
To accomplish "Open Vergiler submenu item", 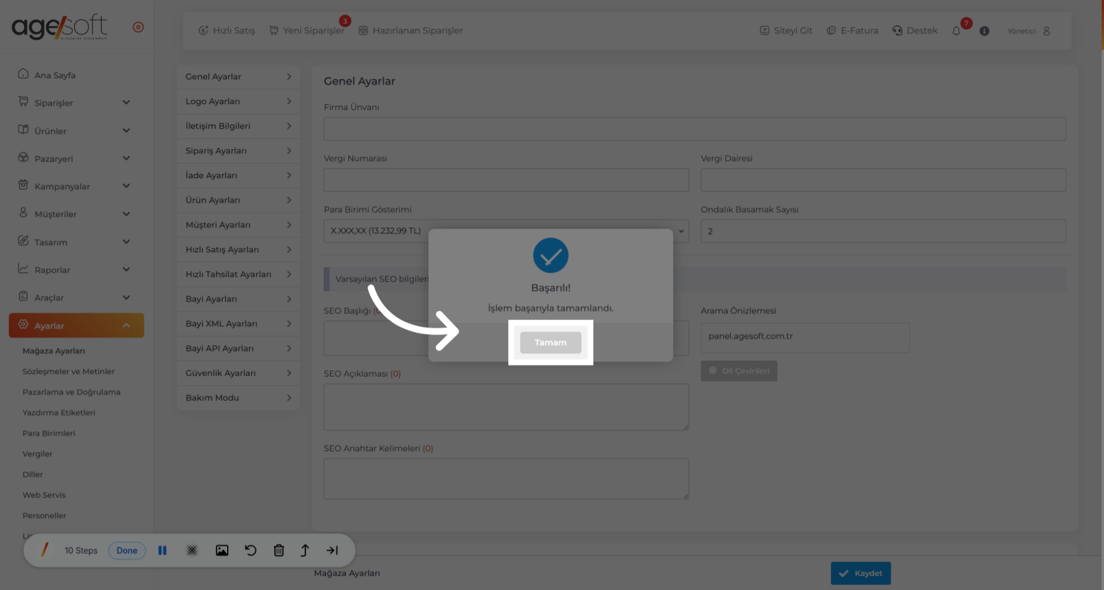I will [x=37, y=454].
